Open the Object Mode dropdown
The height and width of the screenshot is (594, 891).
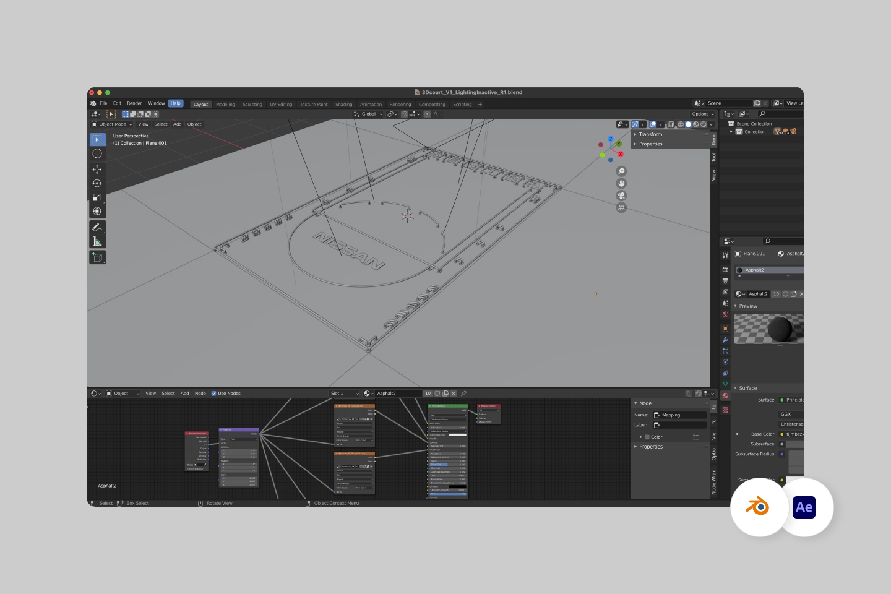(113, 124)
